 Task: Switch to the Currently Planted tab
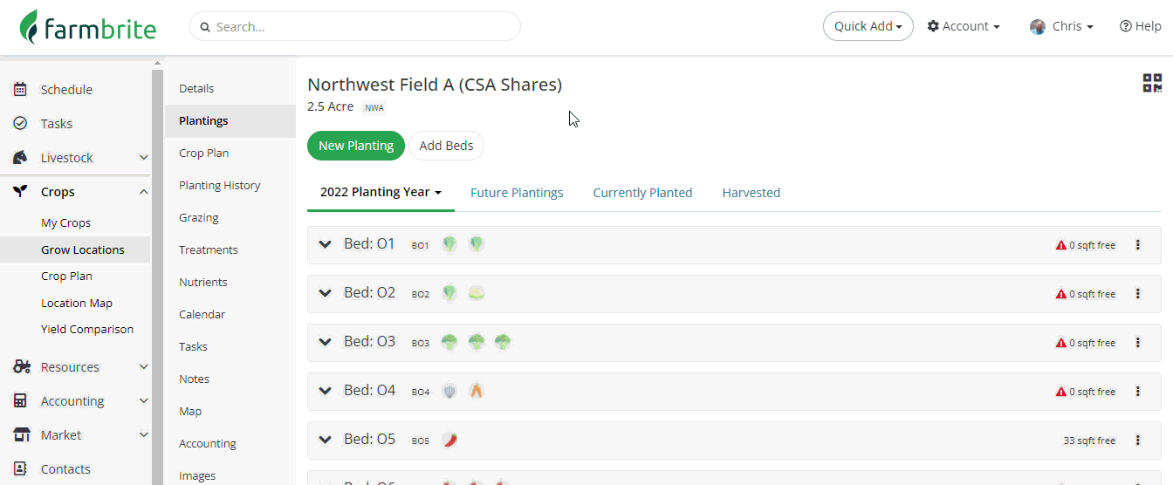click(x=642, y=193)
